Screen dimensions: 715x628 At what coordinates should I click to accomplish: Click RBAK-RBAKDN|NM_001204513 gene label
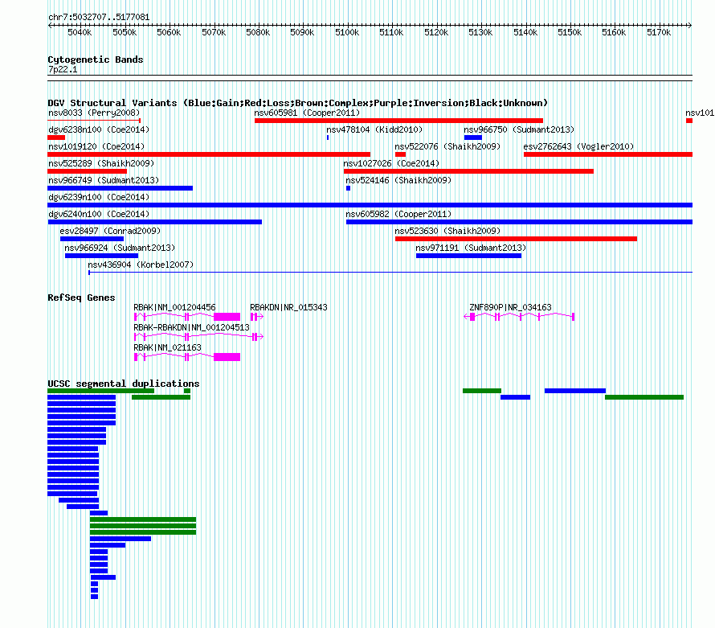(191, 327)
